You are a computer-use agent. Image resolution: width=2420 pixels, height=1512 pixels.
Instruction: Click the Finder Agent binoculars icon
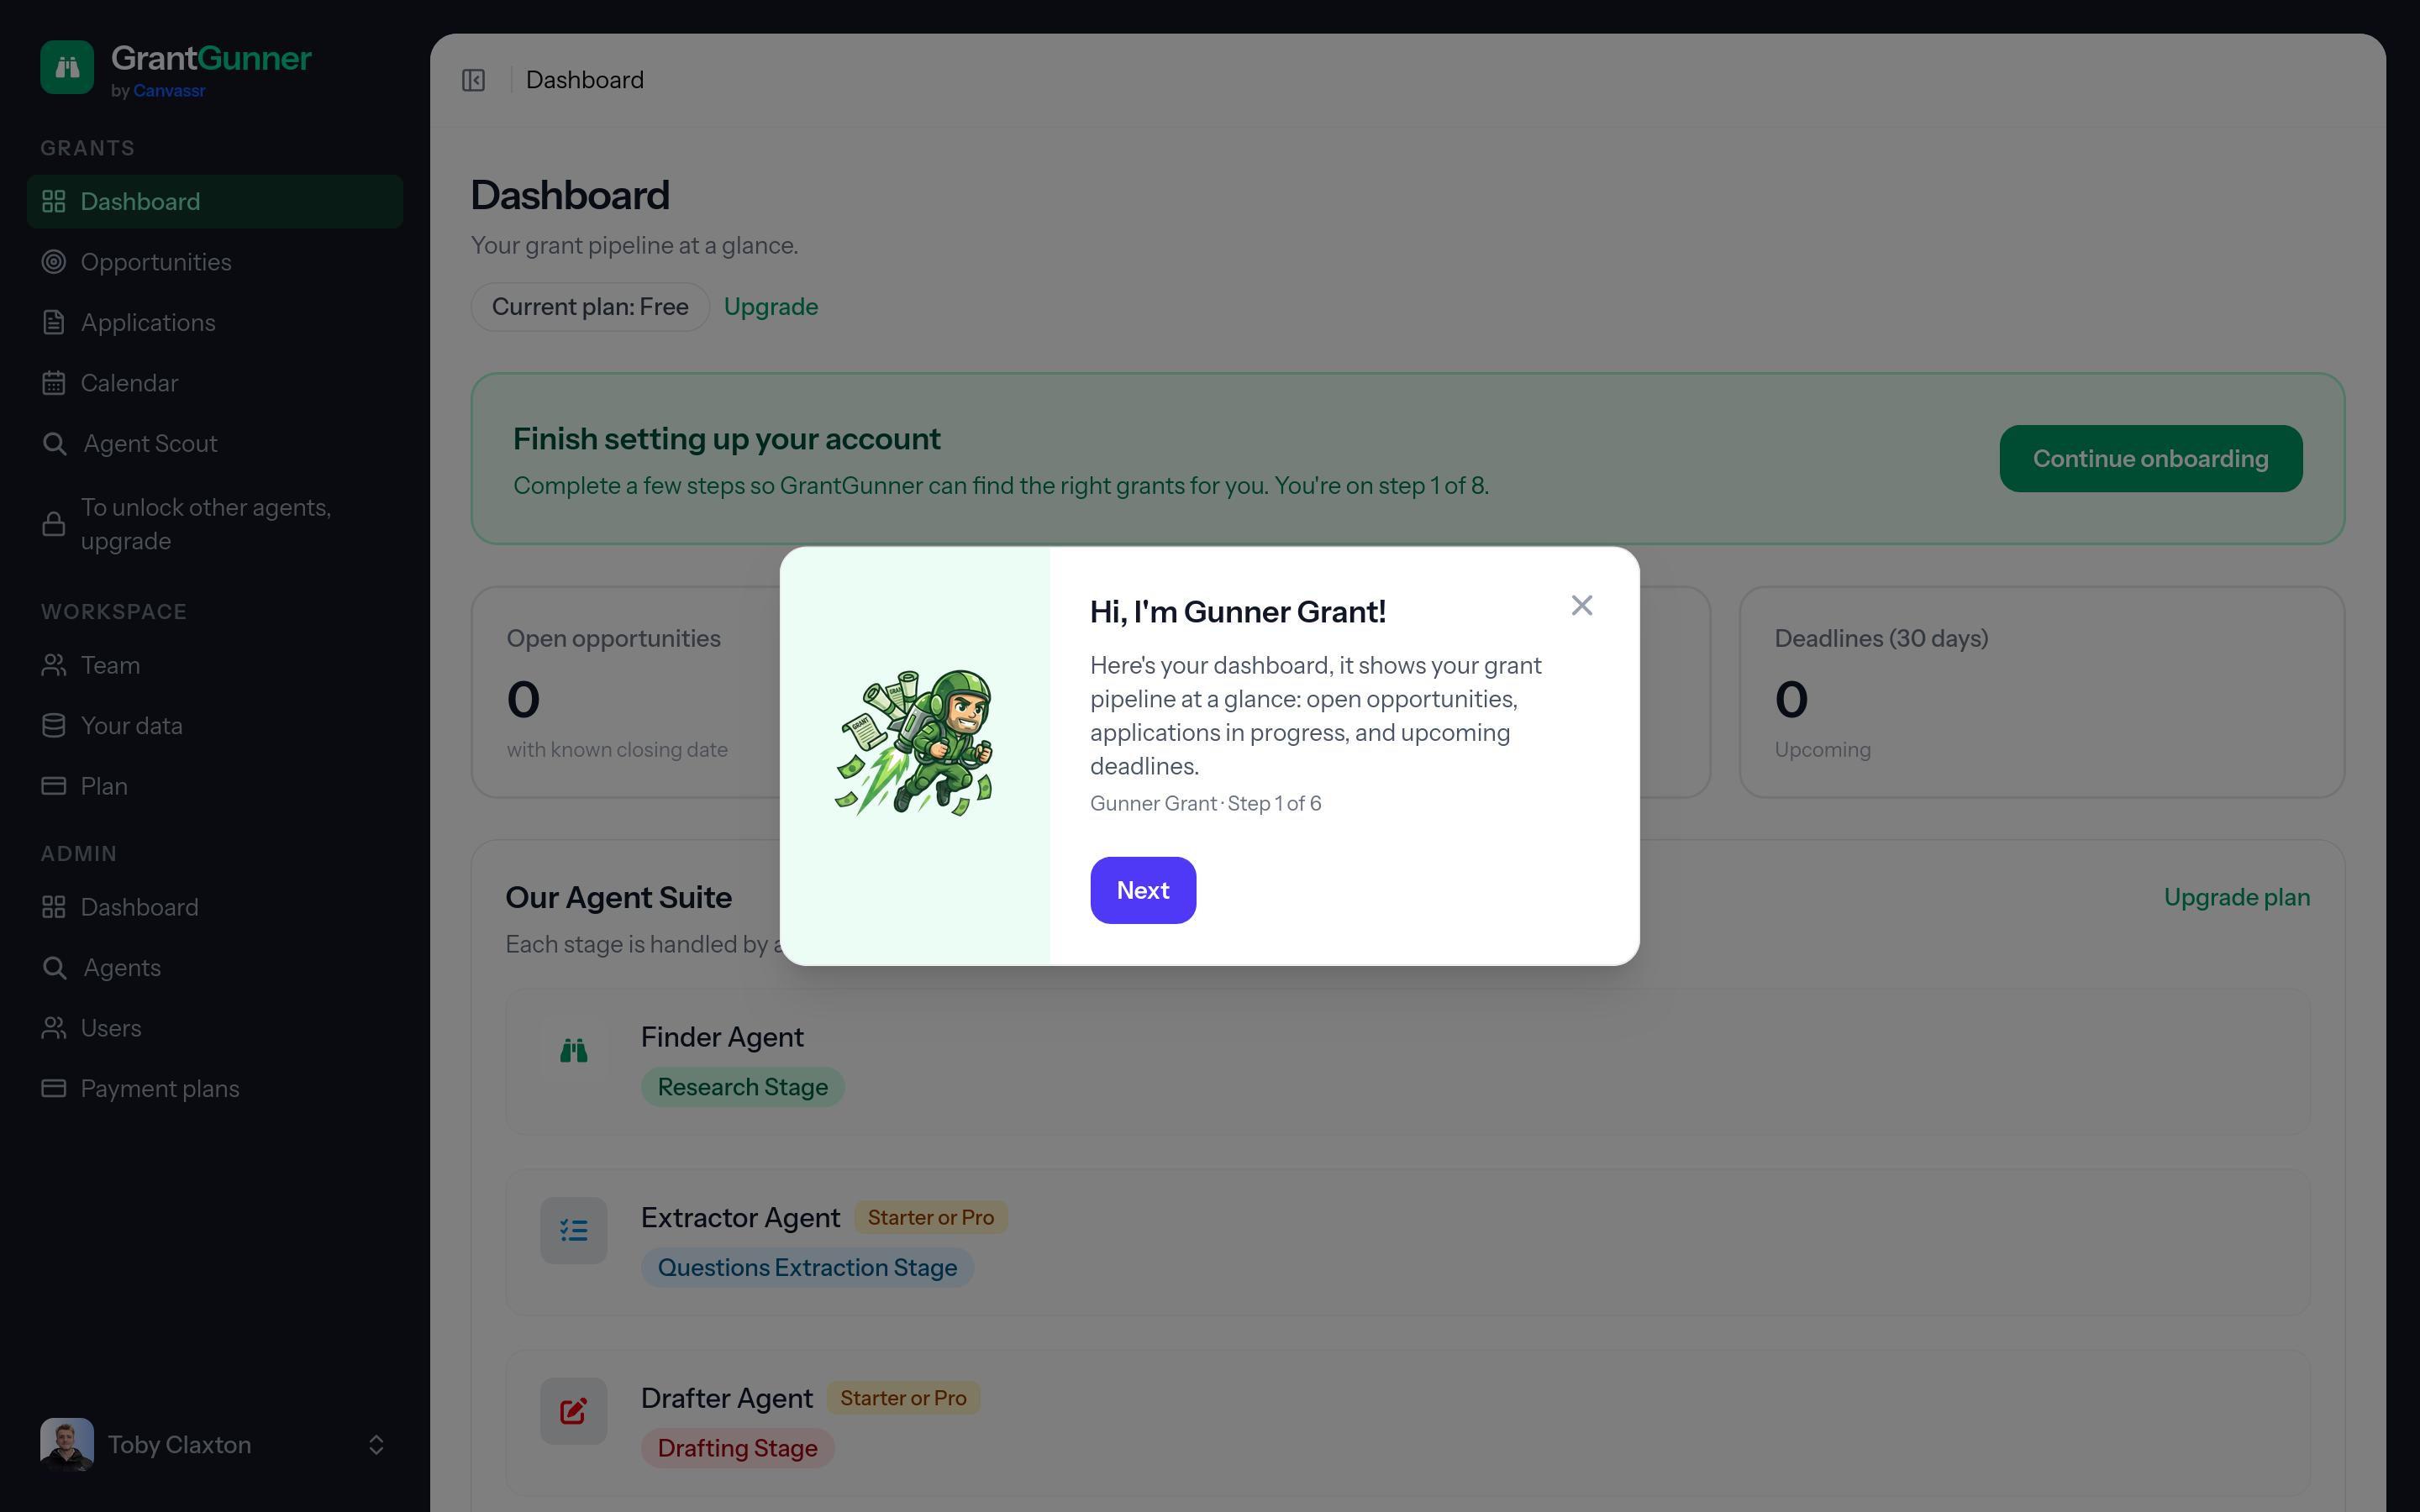tap(573, 1050)
